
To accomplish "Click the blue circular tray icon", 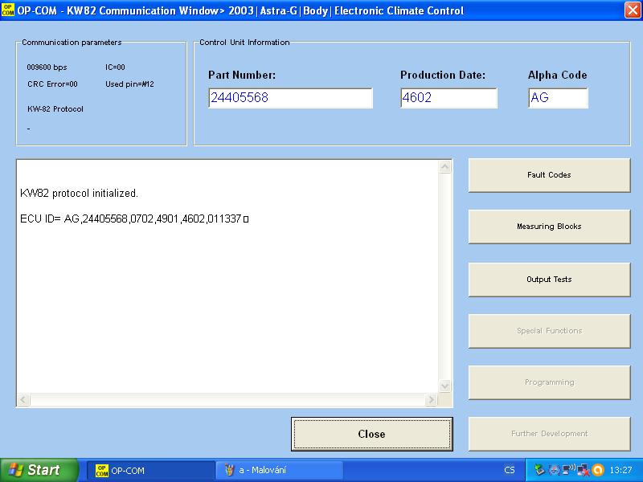I will [x=554, y=470].
